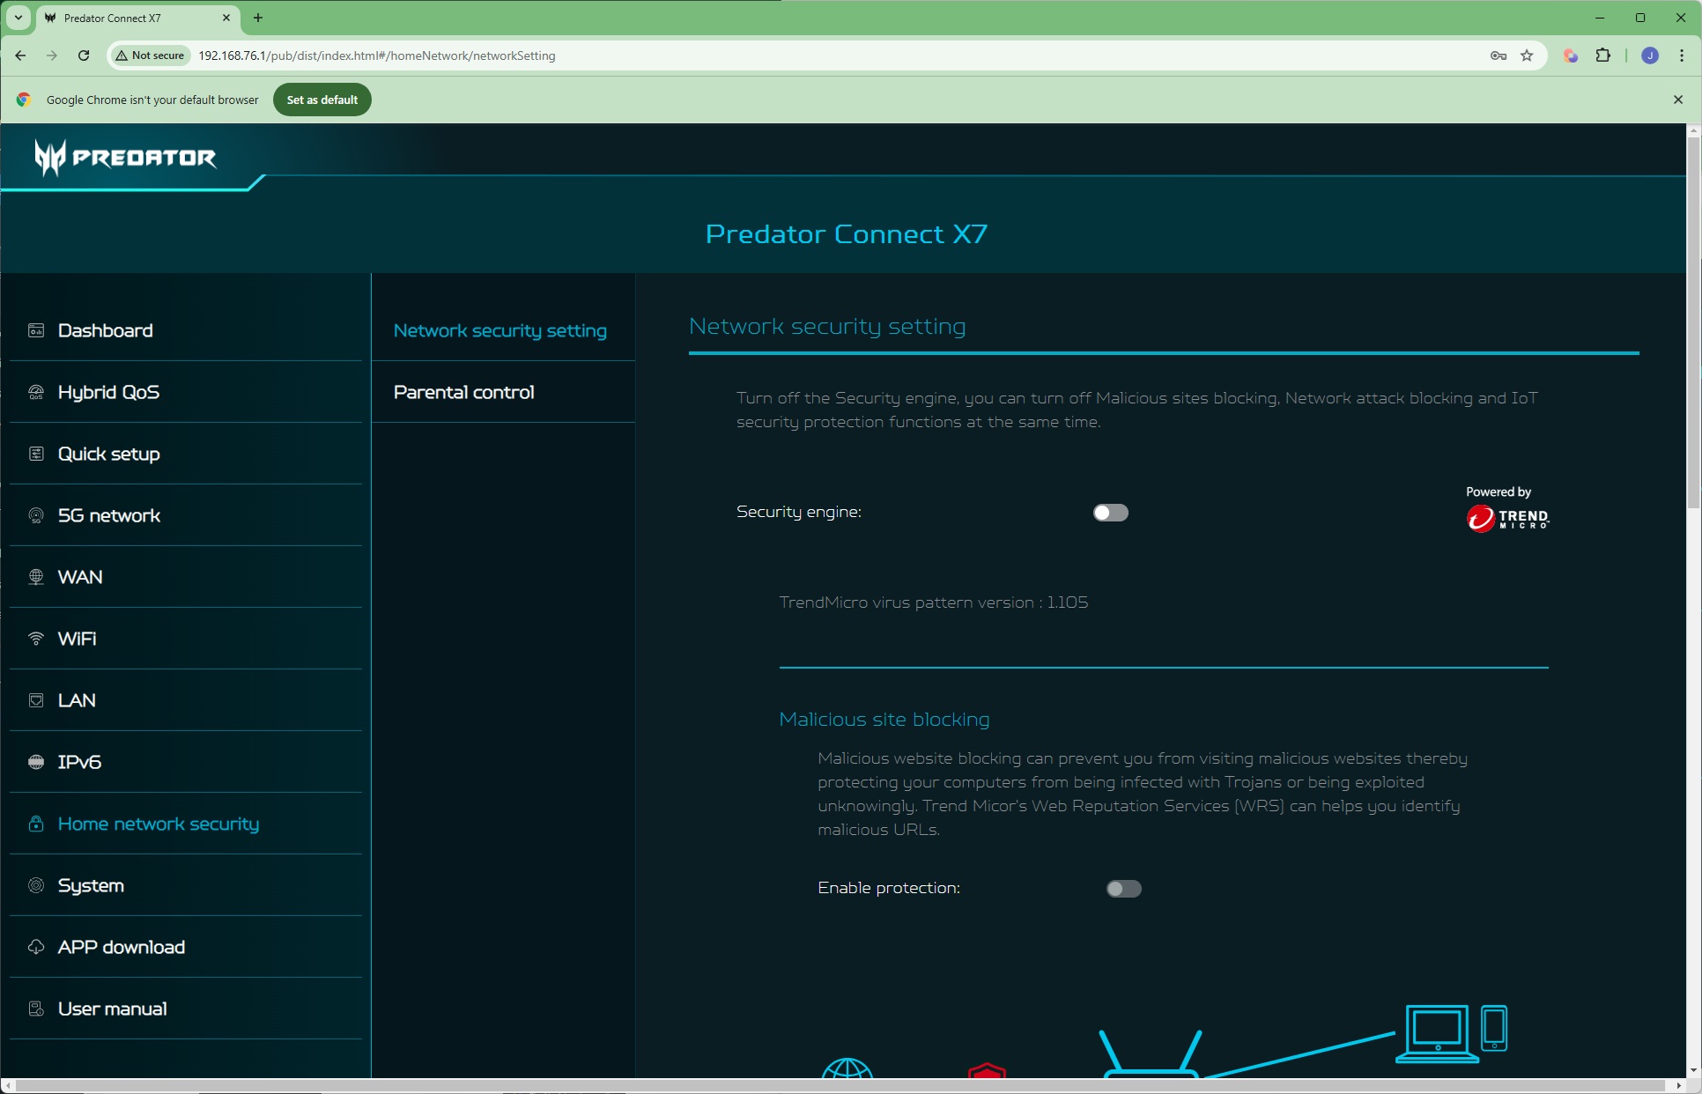This screenshot has width=1702, height=1094.
Task: Click the WiFi signal icon
Action: [36, 639]
